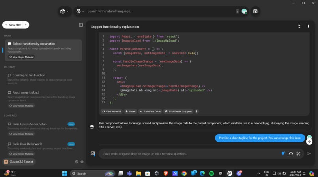318x177 pixels.
Task: Open the Claude 3.5 Sonnet model selector
Action: click(x=19, y=162)
